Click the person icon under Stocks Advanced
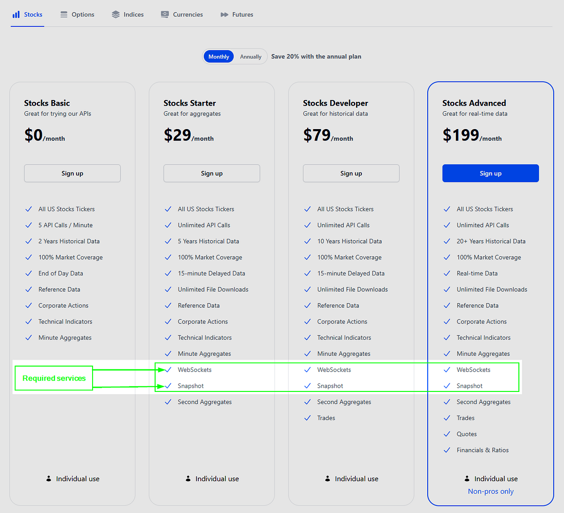This screenshot has width=564, height=513. click(467, 479)
